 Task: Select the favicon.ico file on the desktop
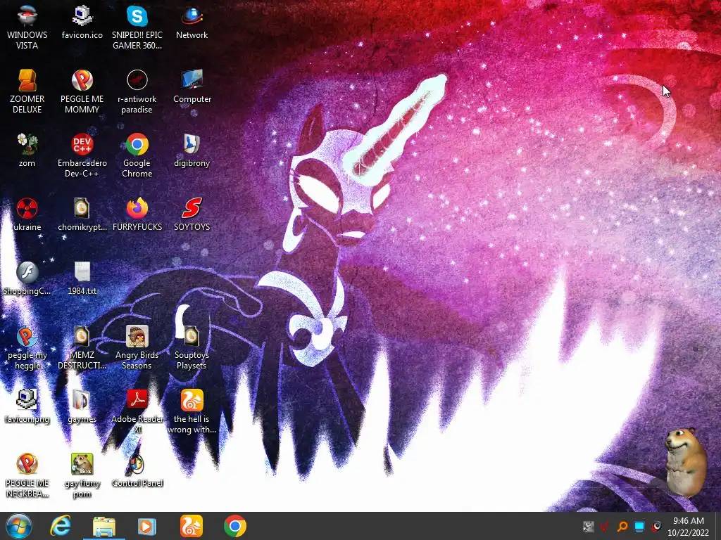coord(82,23)
